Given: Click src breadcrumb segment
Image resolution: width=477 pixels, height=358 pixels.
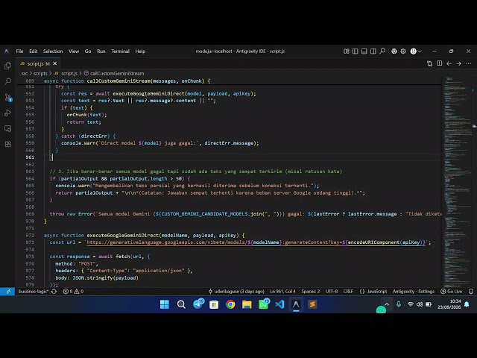Looking at the screenshot, I should (x=25, y=73).
